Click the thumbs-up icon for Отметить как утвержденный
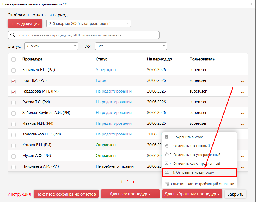 click(x=167, y=155)
